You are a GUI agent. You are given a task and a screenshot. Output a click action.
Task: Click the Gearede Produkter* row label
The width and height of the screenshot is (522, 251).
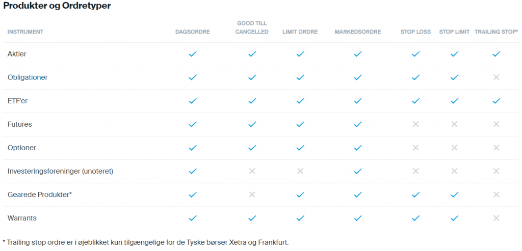point(39,194)
